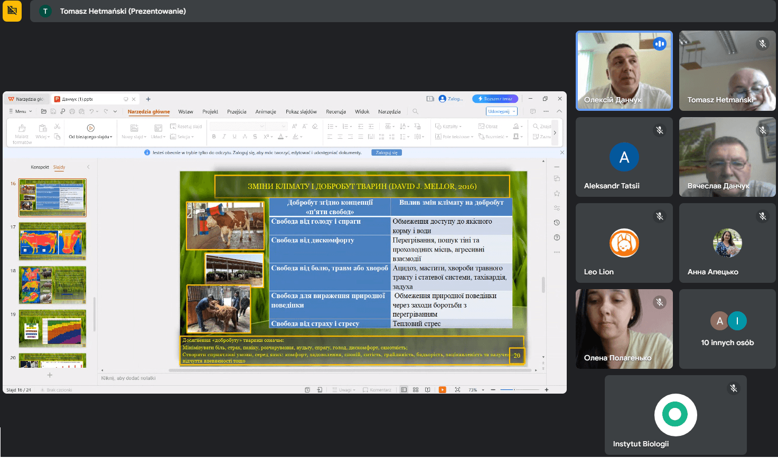Open file folder icon in quick toolbar
Viewport: 778px width, 458px height.
coord(44,111)
